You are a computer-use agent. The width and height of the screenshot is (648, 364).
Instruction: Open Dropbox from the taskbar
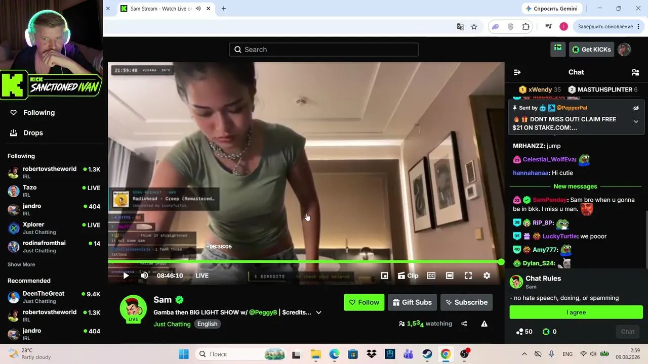point(371,354)
